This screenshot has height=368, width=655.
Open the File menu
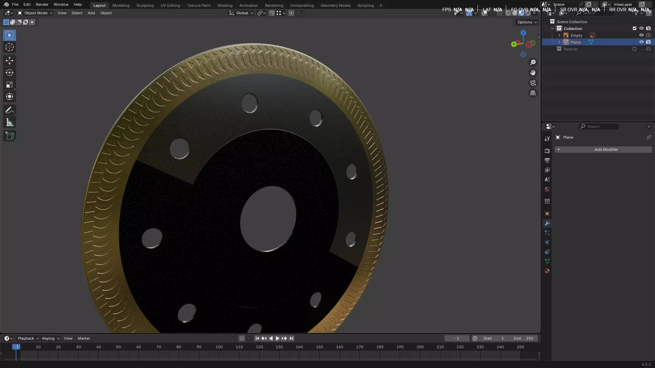(15, 4)
